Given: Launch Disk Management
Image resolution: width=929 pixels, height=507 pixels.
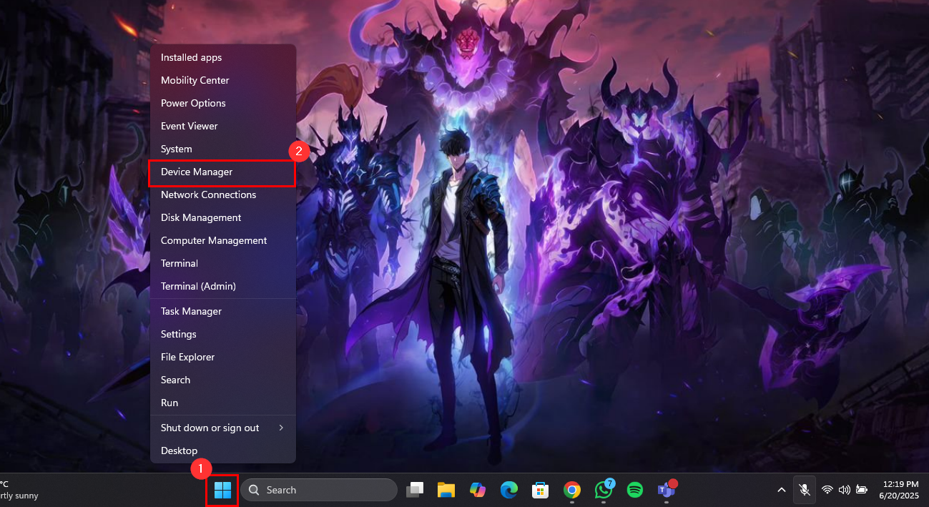Looking at the screenshot, I should [x=223, y=217].
